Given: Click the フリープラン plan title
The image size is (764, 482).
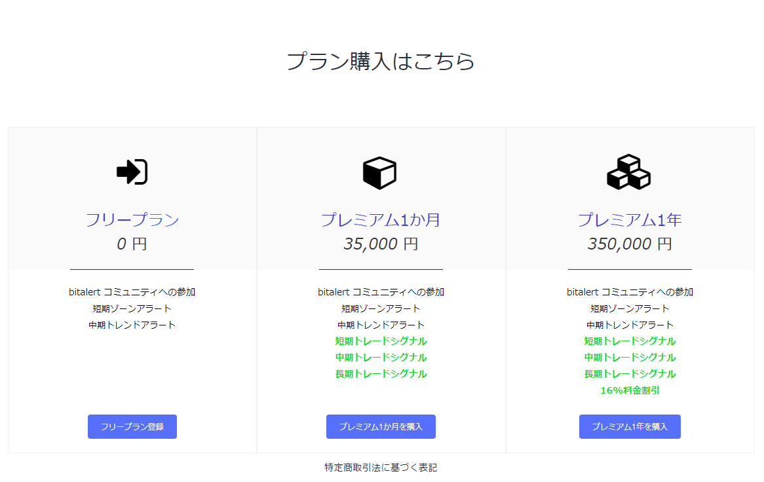Looking at the screenshot, I should 132,220.
